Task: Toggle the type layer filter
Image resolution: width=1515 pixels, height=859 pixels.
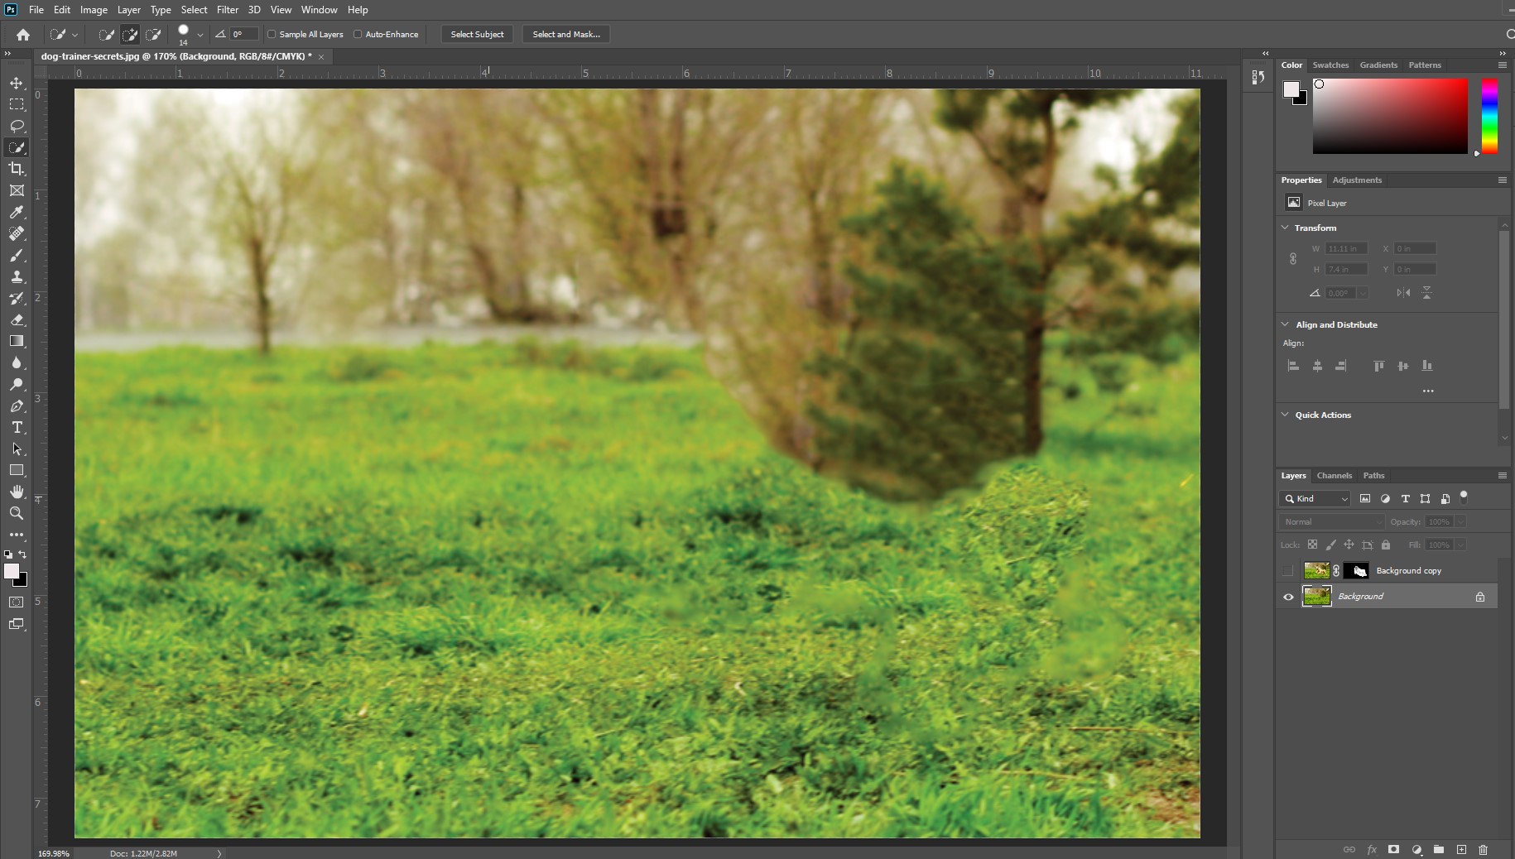Action: click(x=1405, y=499)
